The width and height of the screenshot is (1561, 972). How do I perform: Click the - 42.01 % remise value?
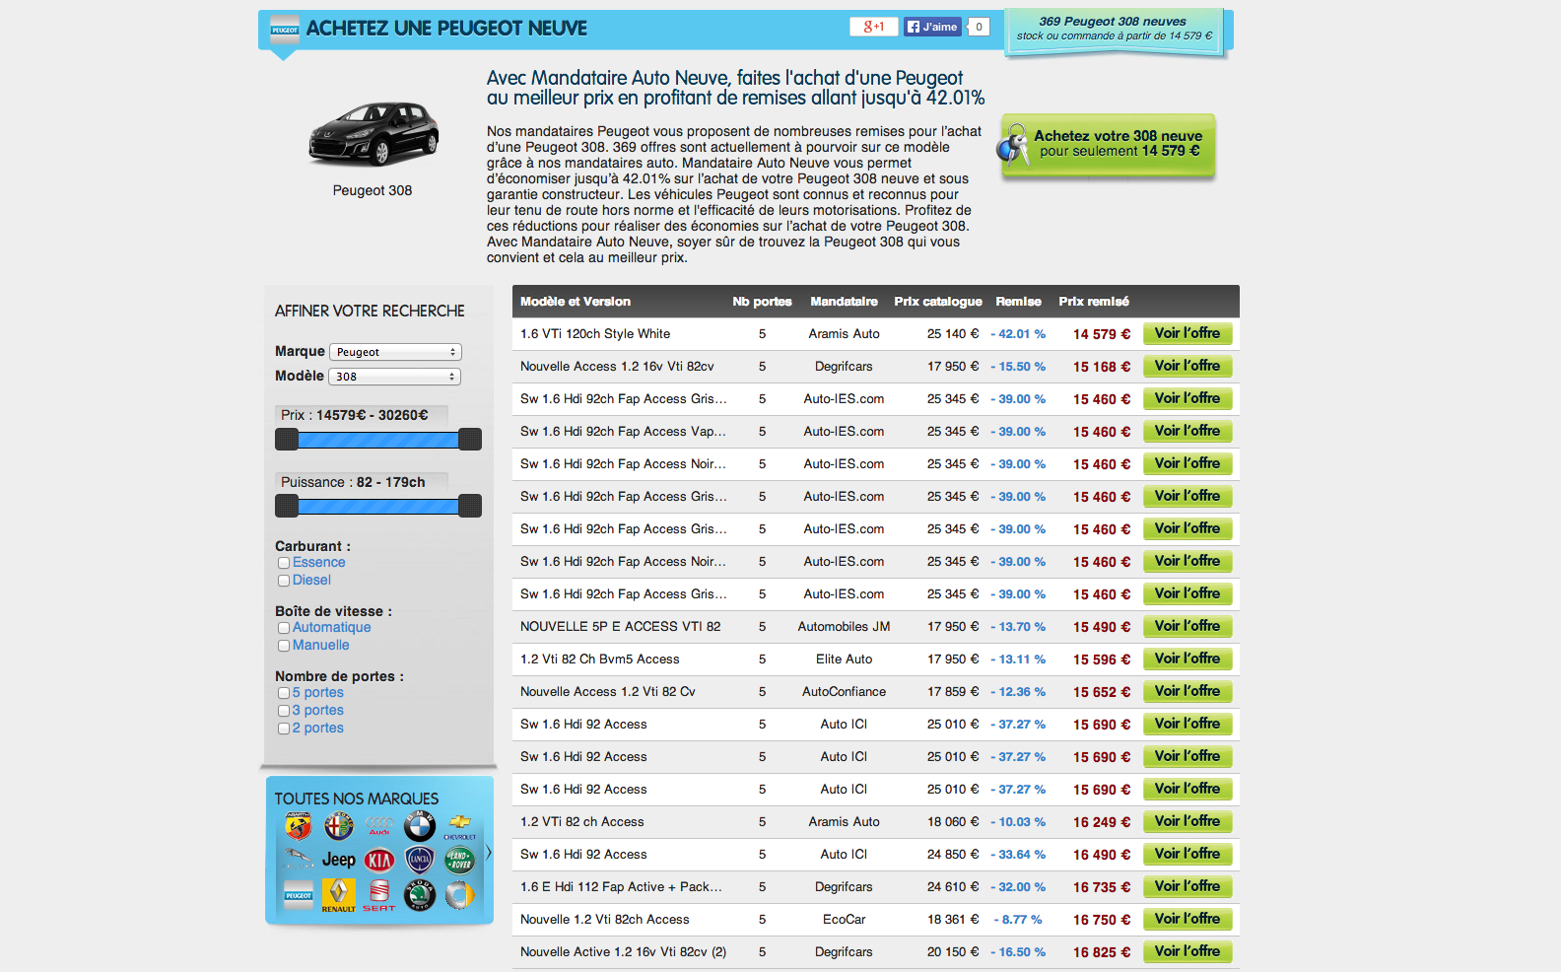[x=1018, y=334]
